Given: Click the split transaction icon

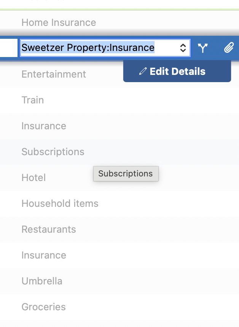Looking at the screenshot, I should [203, 48].
